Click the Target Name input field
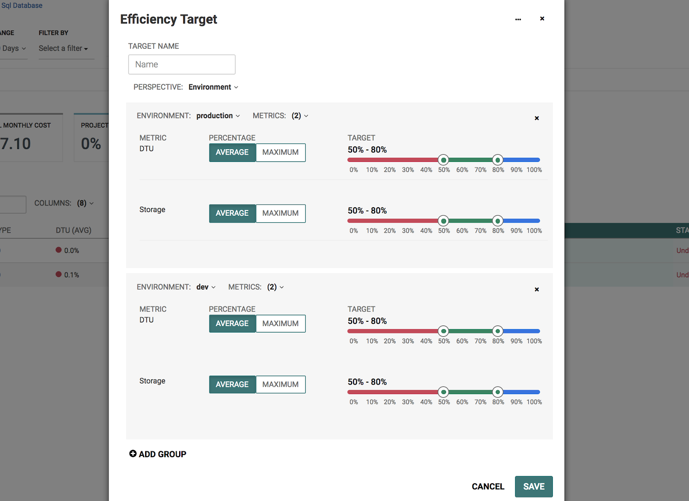This screenshot has height=501, width=689. pyautogui.click(x=182, y=65)
